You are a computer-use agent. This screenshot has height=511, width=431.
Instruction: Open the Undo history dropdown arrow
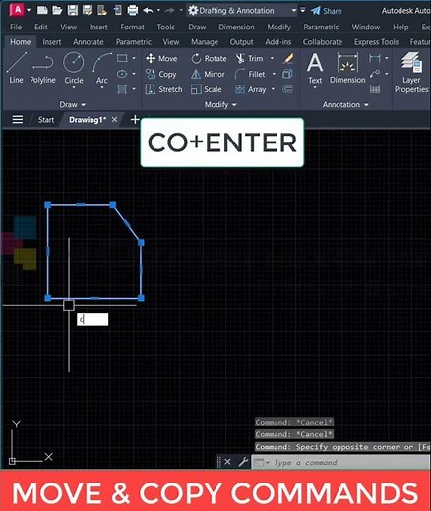coord(158,11)
